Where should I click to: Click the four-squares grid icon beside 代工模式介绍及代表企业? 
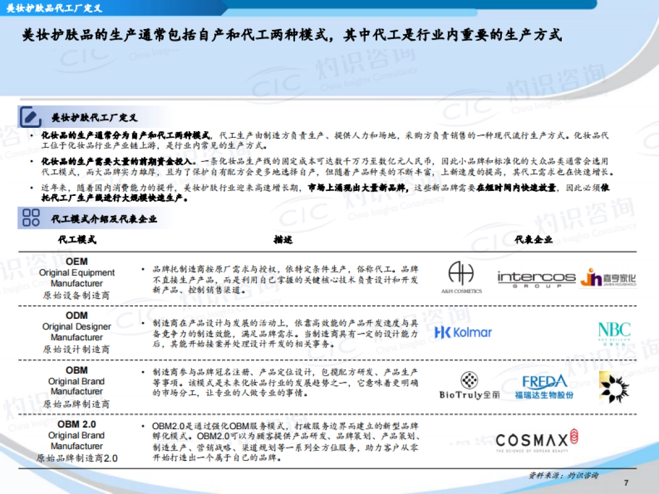coord(31,218)
